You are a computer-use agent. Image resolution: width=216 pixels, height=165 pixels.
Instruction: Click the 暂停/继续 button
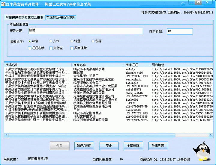[x=84, y=146]
